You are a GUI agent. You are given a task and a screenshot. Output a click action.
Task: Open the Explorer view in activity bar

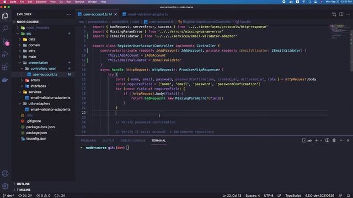[x=5, y=16]
